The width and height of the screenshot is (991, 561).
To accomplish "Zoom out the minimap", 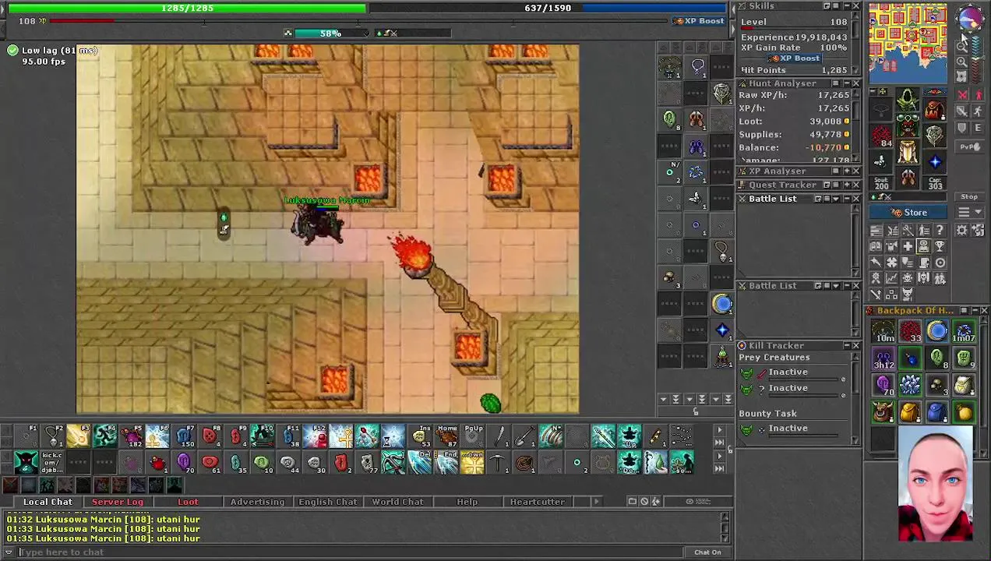I will [962, 46].
